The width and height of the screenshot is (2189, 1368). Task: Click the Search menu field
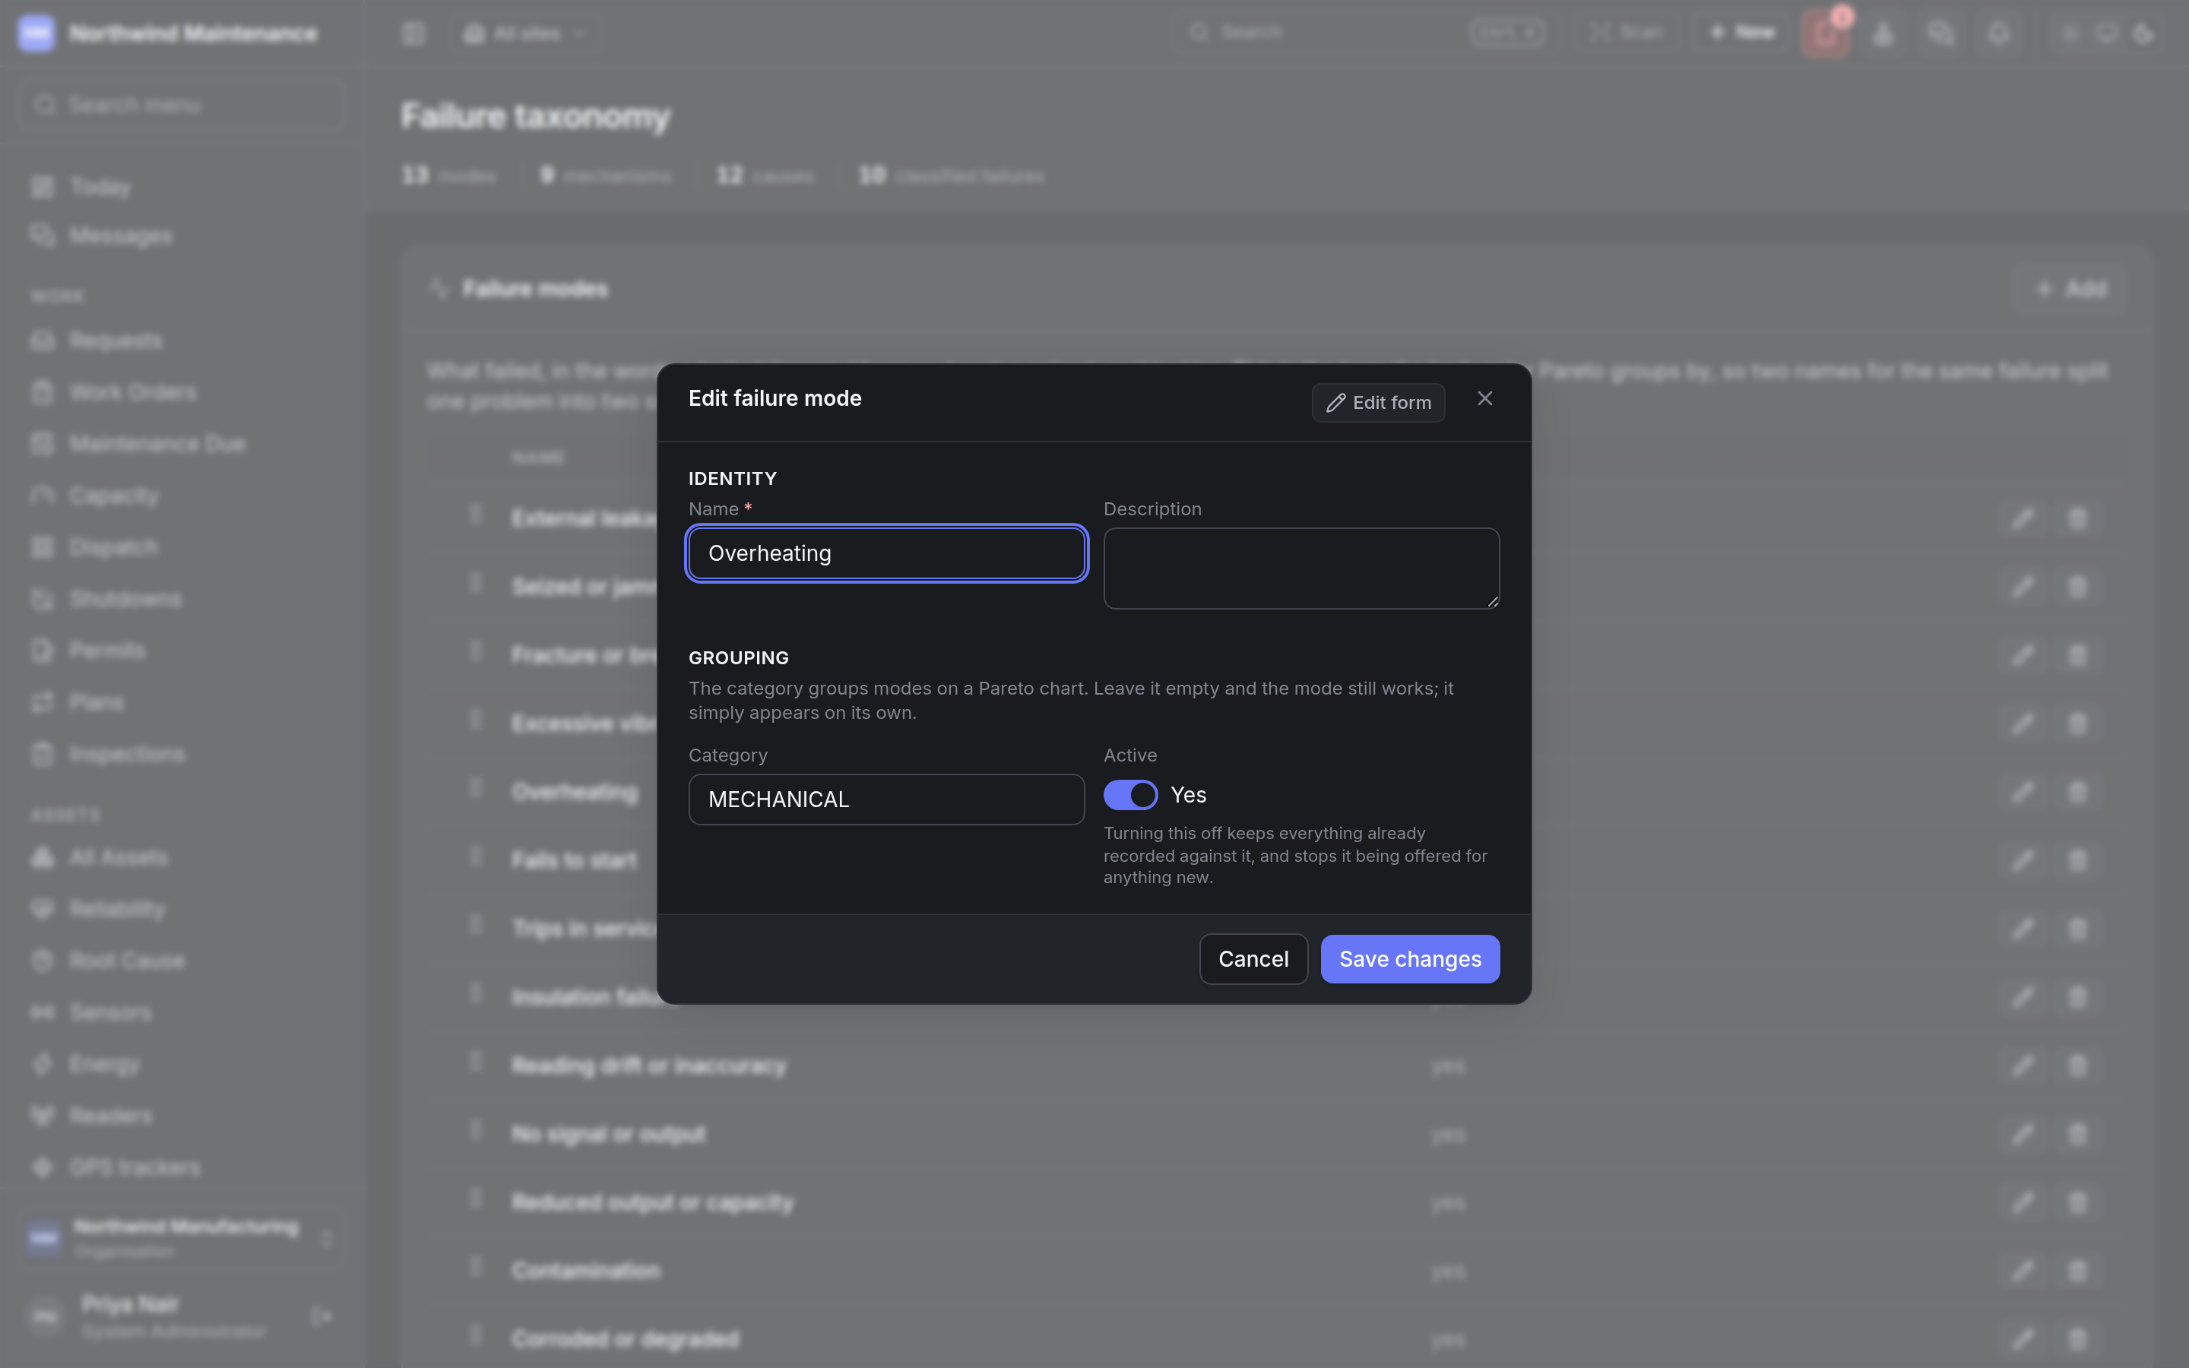(181, 105)
